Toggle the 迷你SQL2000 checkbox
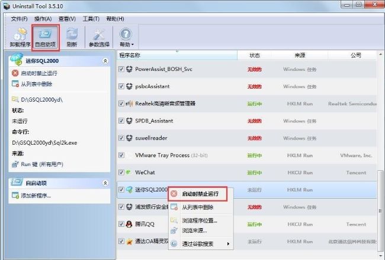 tap(121, 190)
